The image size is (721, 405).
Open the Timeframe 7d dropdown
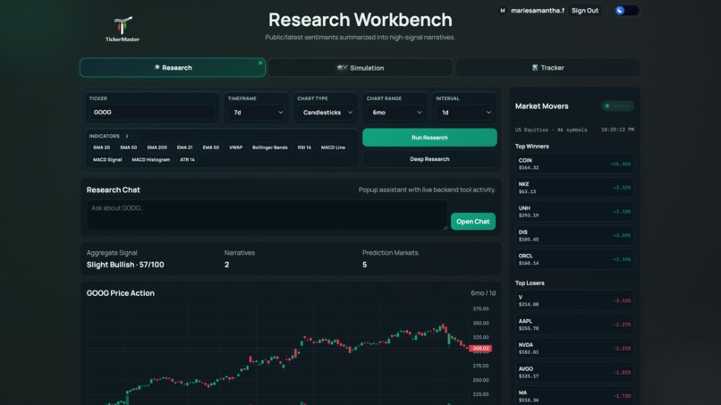(x=257, y=112)
